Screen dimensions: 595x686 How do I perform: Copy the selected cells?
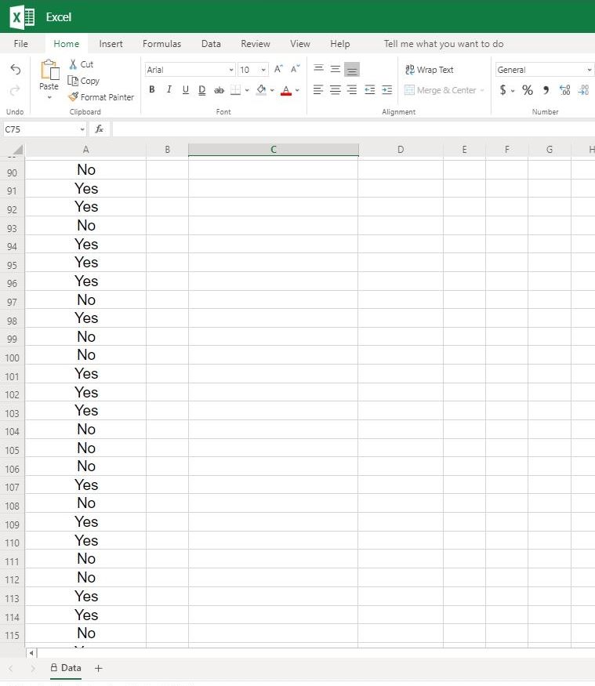83,81
